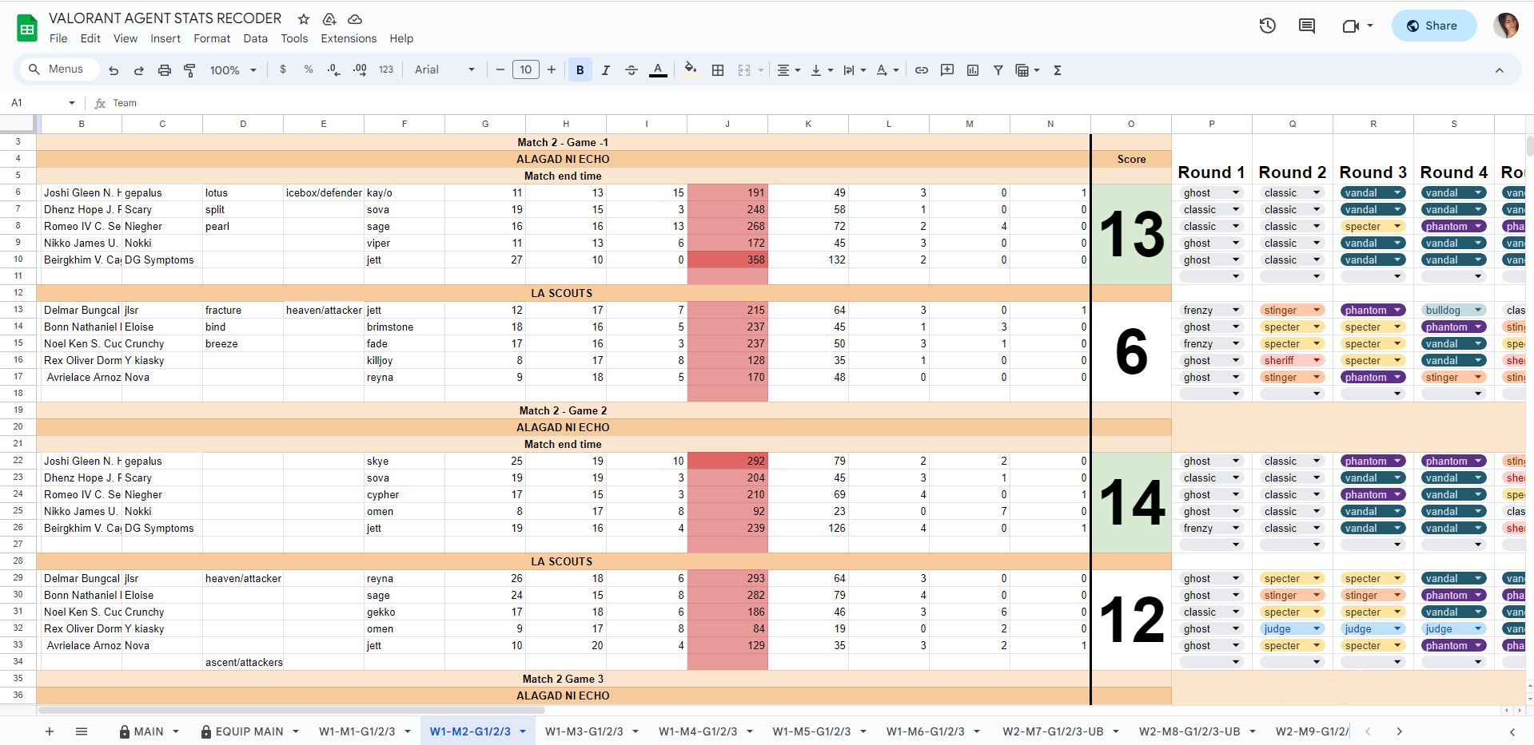Open the Format menu

(212, 38)
